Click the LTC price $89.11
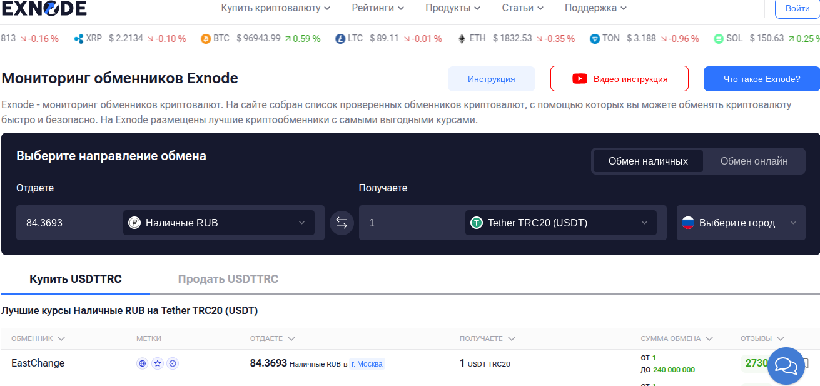 tap(384, 39)
